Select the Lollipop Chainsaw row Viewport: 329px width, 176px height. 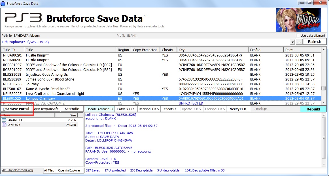tap(161, 98)
